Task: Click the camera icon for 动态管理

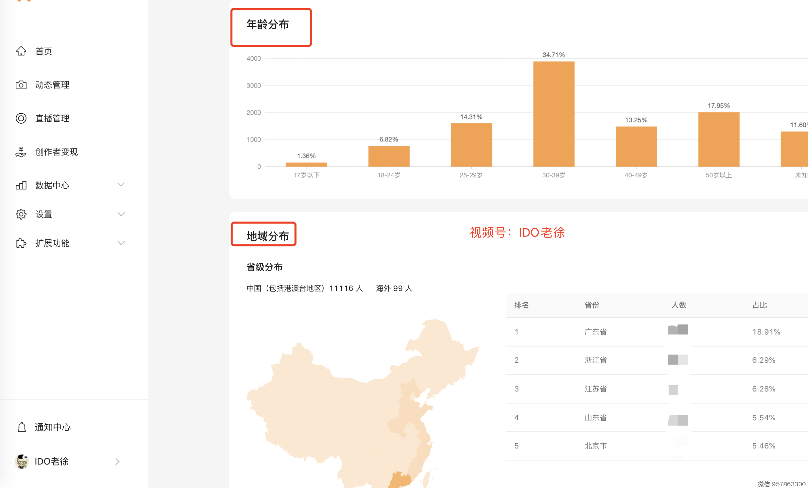Action: pos(21,85)
